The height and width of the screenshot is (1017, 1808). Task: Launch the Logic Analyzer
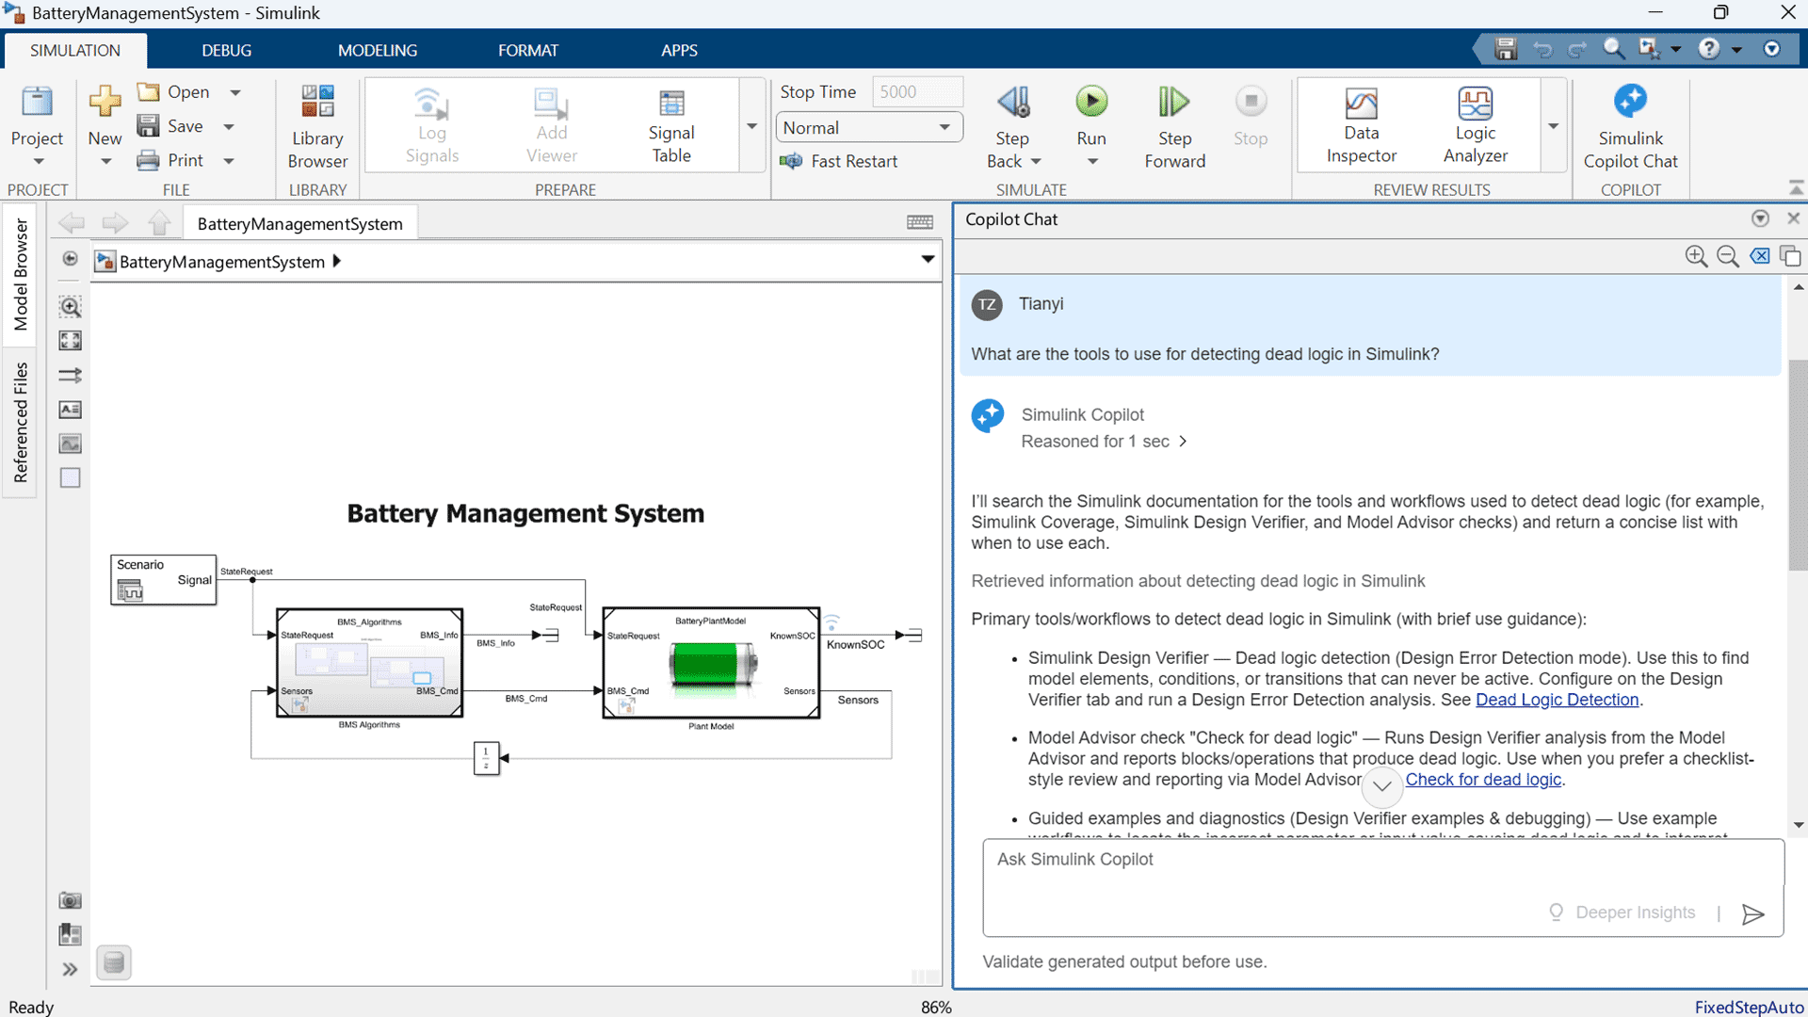point(1475,124)
